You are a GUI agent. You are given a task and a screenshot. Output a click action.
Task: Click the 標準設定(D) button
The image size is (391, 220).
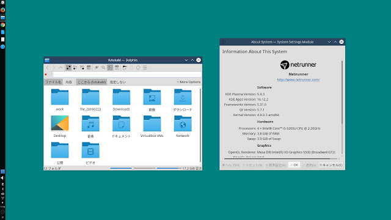click(276, 165)
